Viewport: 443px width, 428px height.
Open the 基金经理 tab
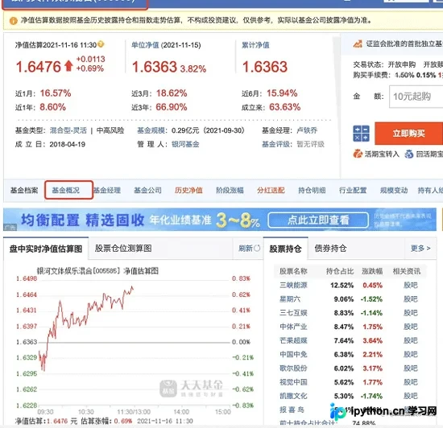point(107,190)
